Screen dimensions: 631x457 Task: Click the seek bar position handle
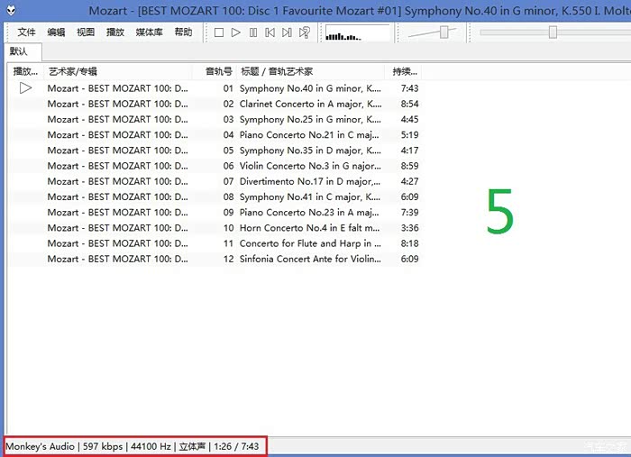[553, 32]
